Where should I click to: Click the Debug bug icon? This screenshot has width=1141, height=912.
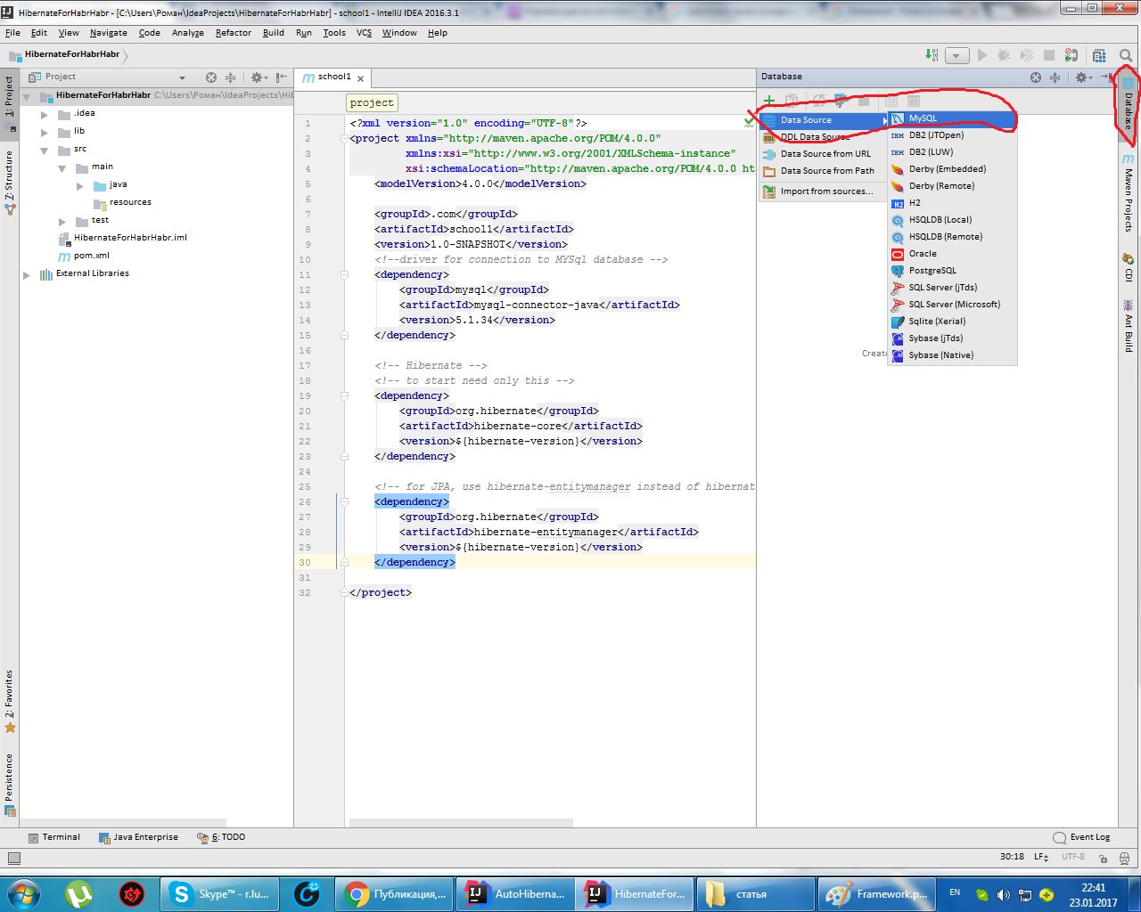pos(1005,55)
